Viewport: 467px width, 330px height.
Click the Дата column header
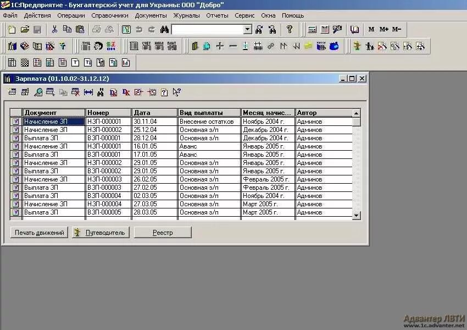tap(154, 113)
